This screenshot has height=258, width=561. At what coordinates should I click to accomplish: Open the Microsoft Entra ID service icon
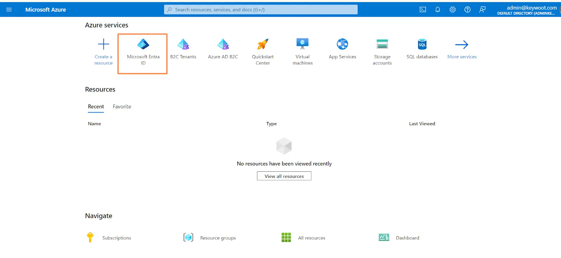click(143, 44)
